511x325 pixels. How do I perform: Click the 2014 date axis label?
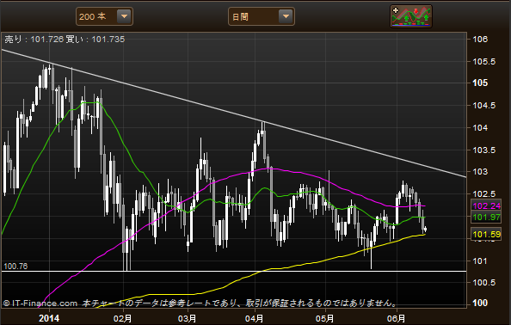click(49, 318)
